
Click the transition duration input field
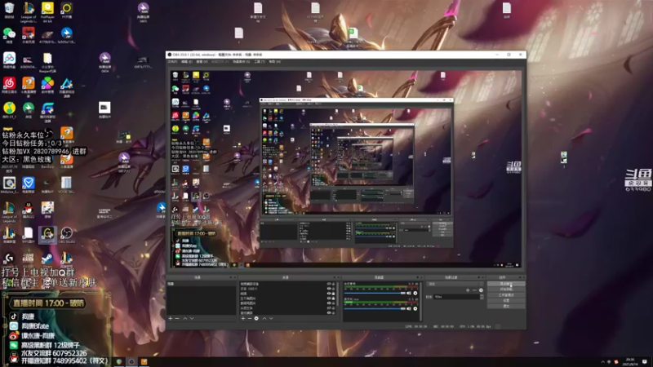click(x=456, y=297)
